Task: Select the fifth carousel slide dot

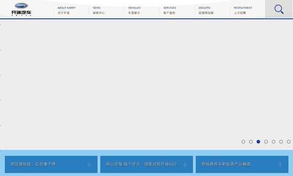Action: pos(274,142)
